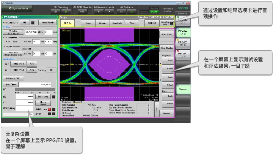The width and height of the screenshot is (273, 155).
Task: Start all measurements with the play icon
Action: tap(109, 12)
